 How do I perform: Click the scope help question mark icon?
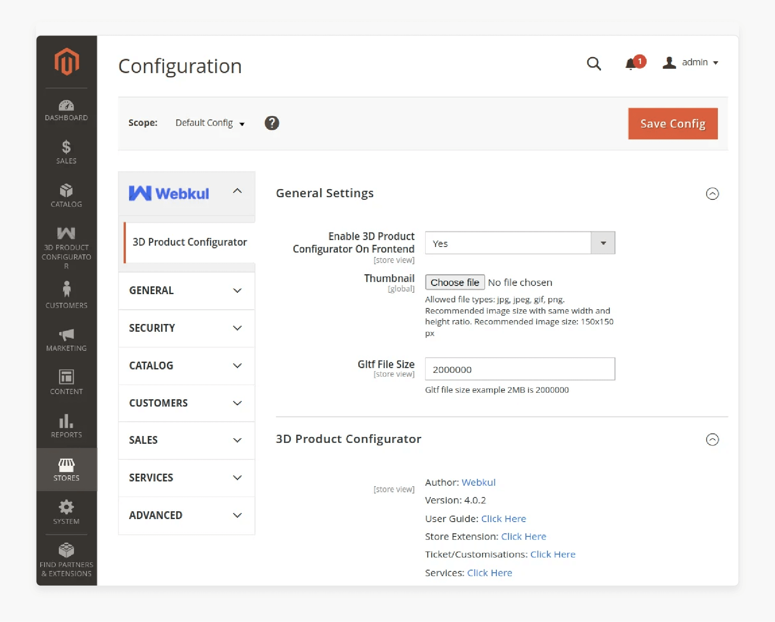coord(272,123)
